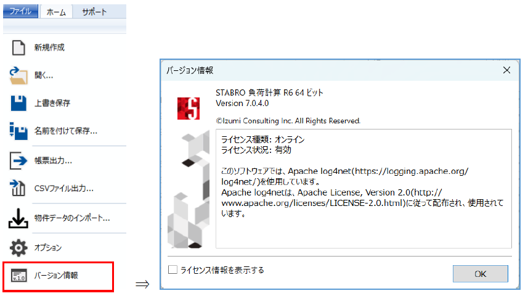Switch to the ホーム tab
The height and width of the screenshot is (296, 528).
tap(56, 12)
